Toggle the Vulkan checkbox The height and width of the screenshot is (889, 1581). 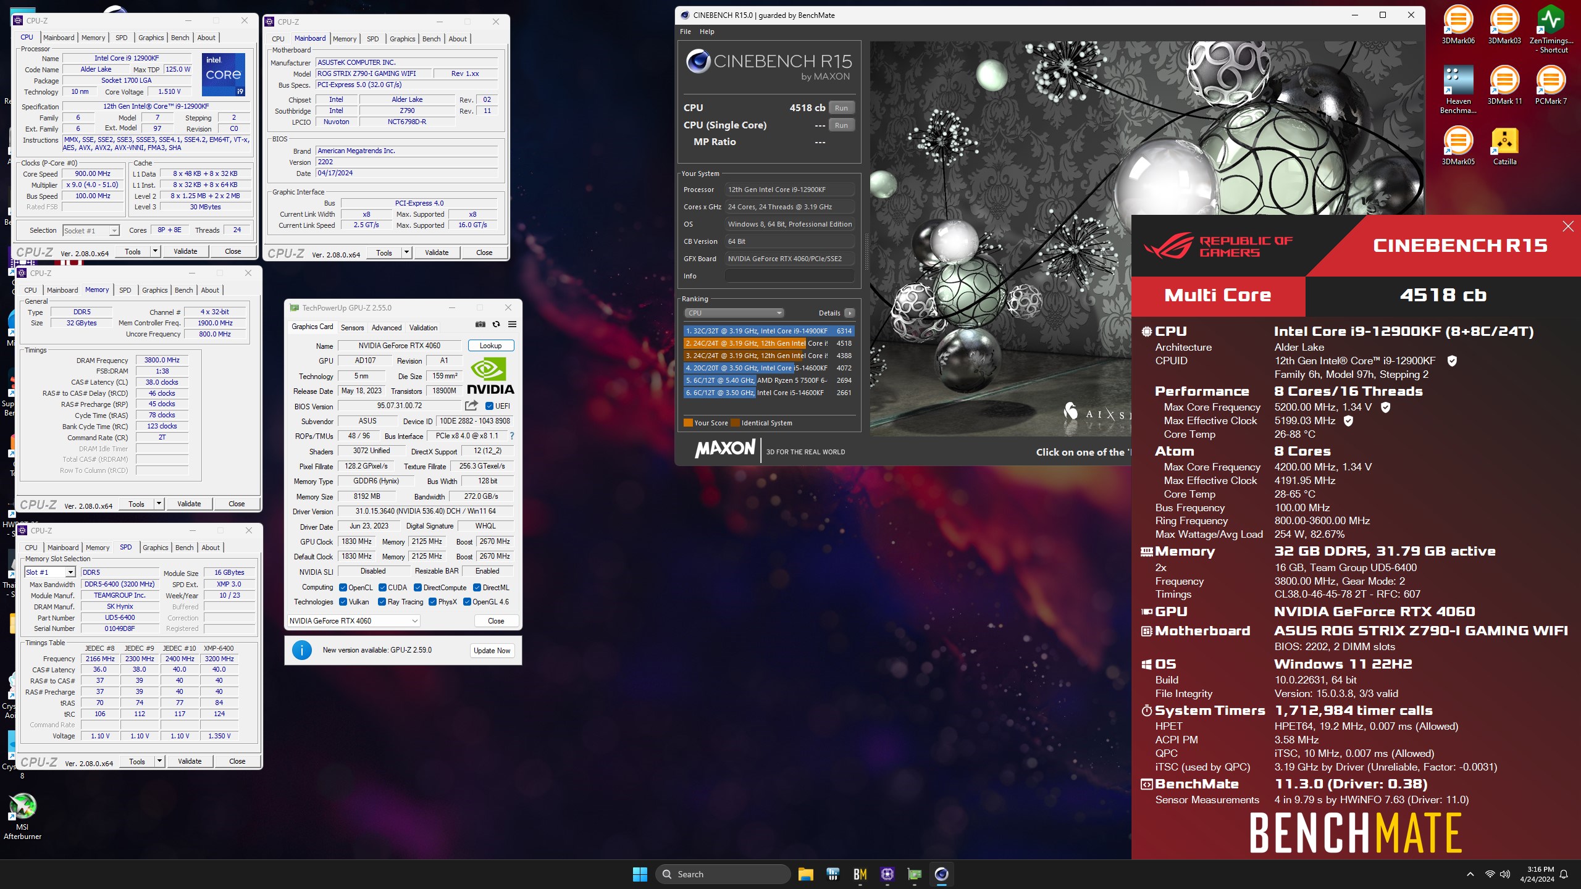[x=343, y=602]
